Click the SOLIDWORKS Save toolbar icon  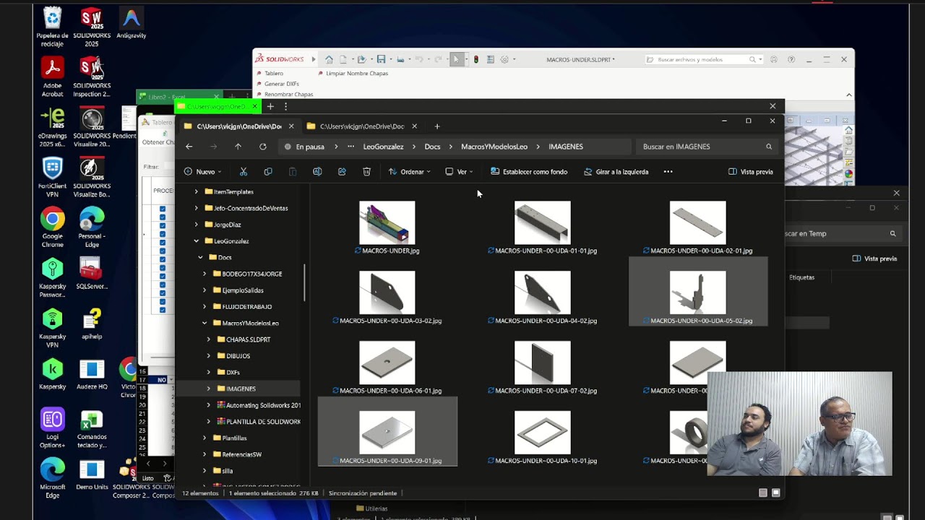click(381, 59)
